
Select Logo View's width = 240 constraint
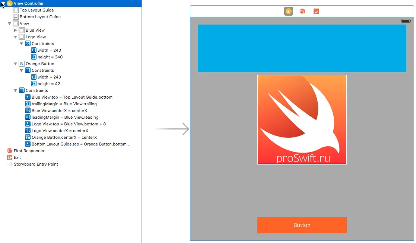pos(49,50)
